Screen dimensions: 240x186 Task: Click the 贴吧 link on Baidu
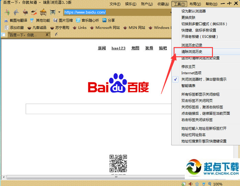pyautogui.click(x=163, y=48)
